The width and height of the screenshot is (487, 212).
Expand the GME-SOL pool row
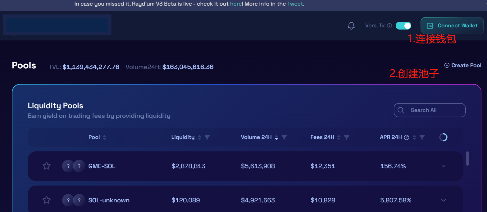pos(443,166)
